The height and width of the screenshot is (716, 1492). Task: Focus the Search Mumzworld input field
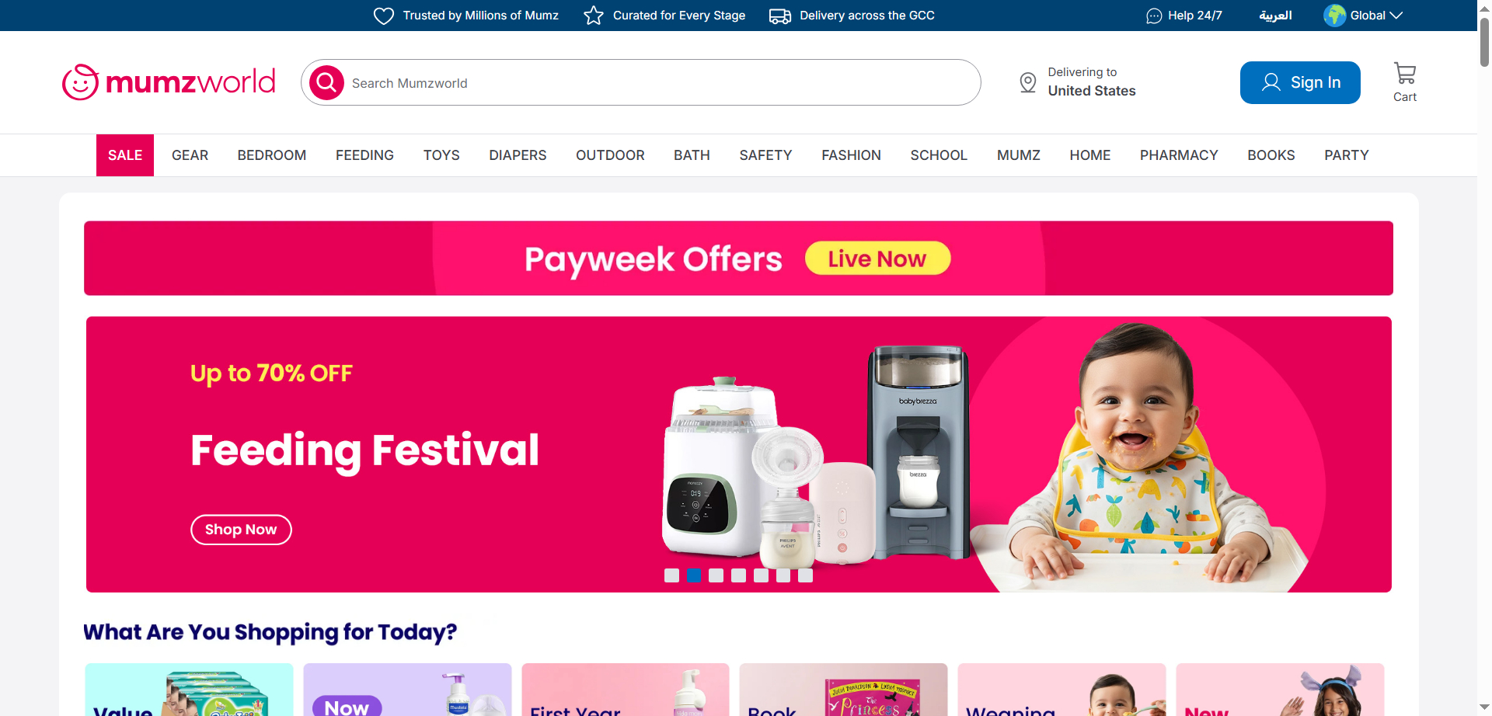pos(661,83)
